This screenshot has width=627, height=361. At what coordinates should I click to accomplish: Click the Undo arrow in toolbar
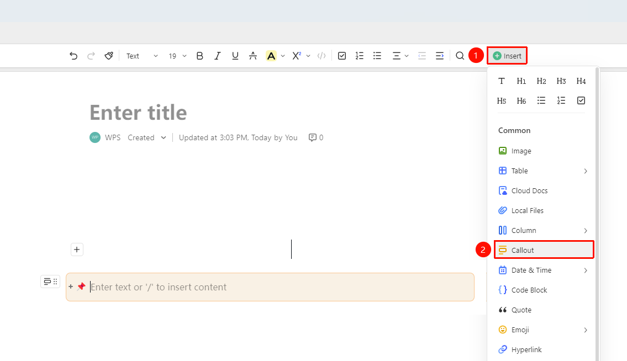click(x=73, y=56)
